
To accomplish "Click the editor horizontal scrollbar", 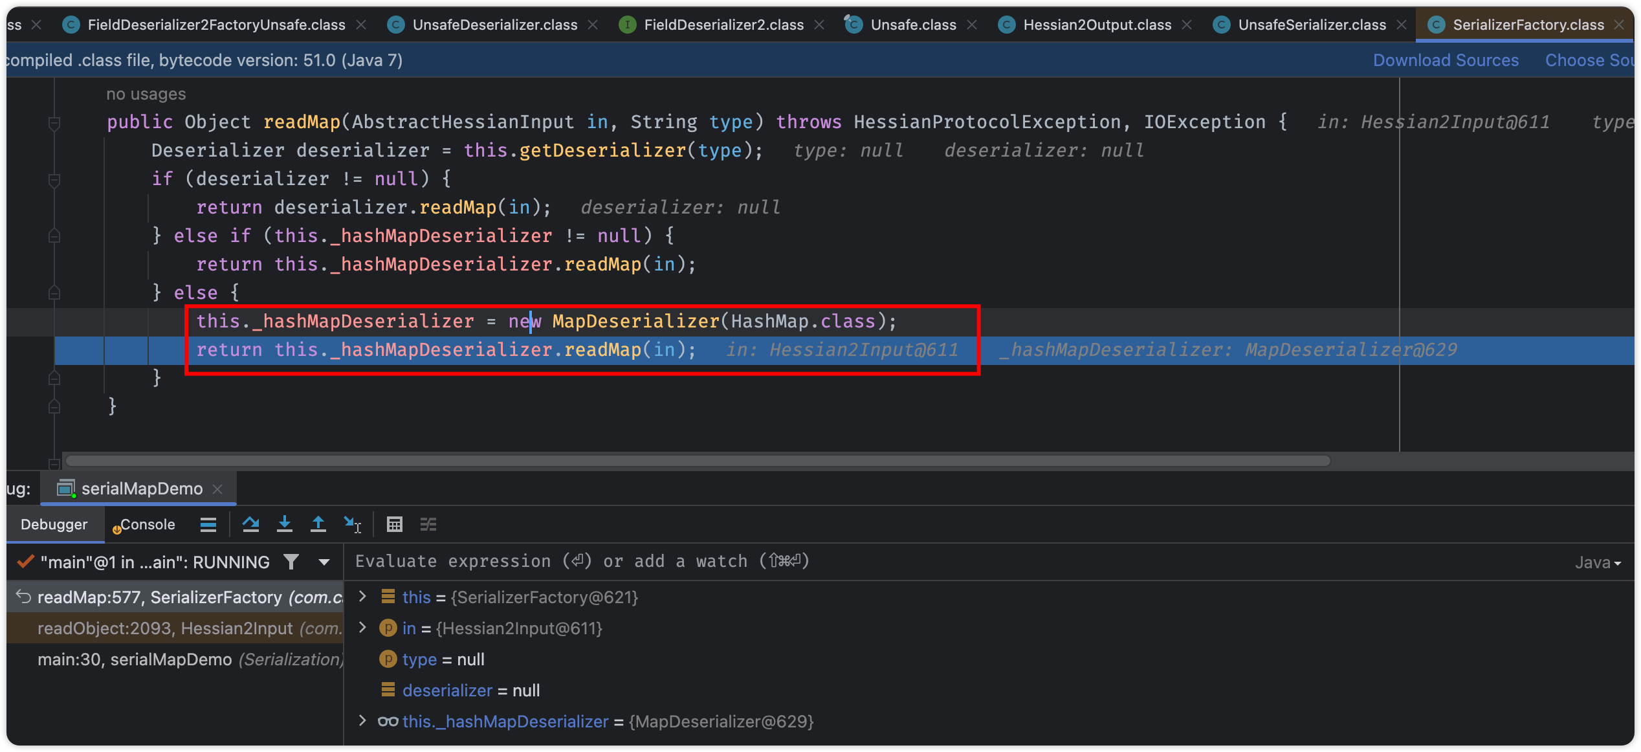I will click(698, 461).
